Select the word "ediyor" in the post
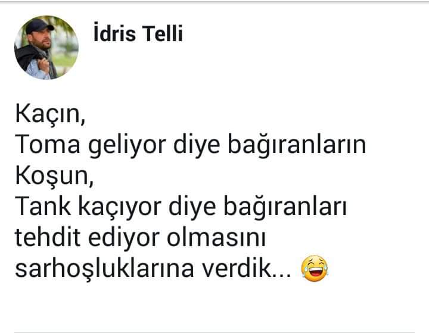This screenshot has height=333, width=429. (x=124, y=239)
